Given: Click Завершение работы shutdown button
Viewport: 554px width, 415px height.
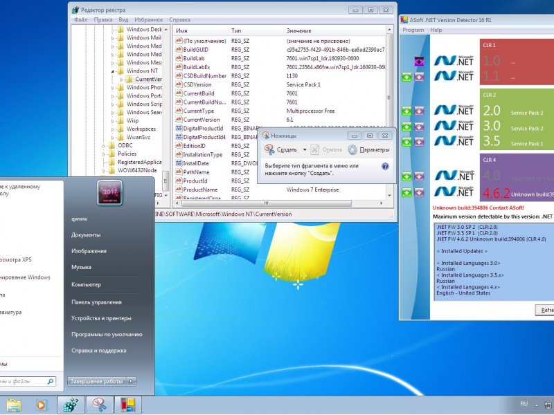Looking at the screenshot, I should 97,381.
